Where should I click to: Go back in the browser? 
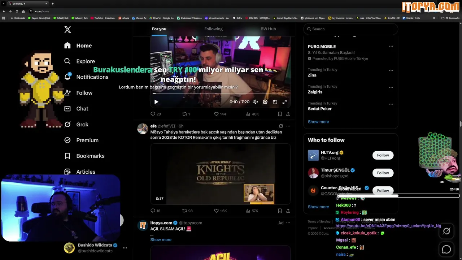click(x=4, y=11)
